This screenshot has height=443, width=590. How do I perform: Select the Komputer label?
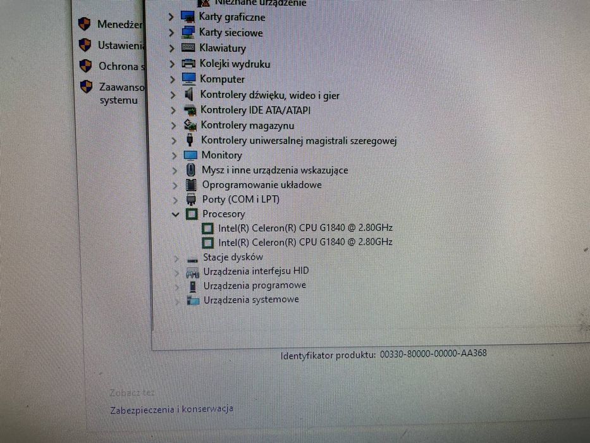tap(222, 79)
